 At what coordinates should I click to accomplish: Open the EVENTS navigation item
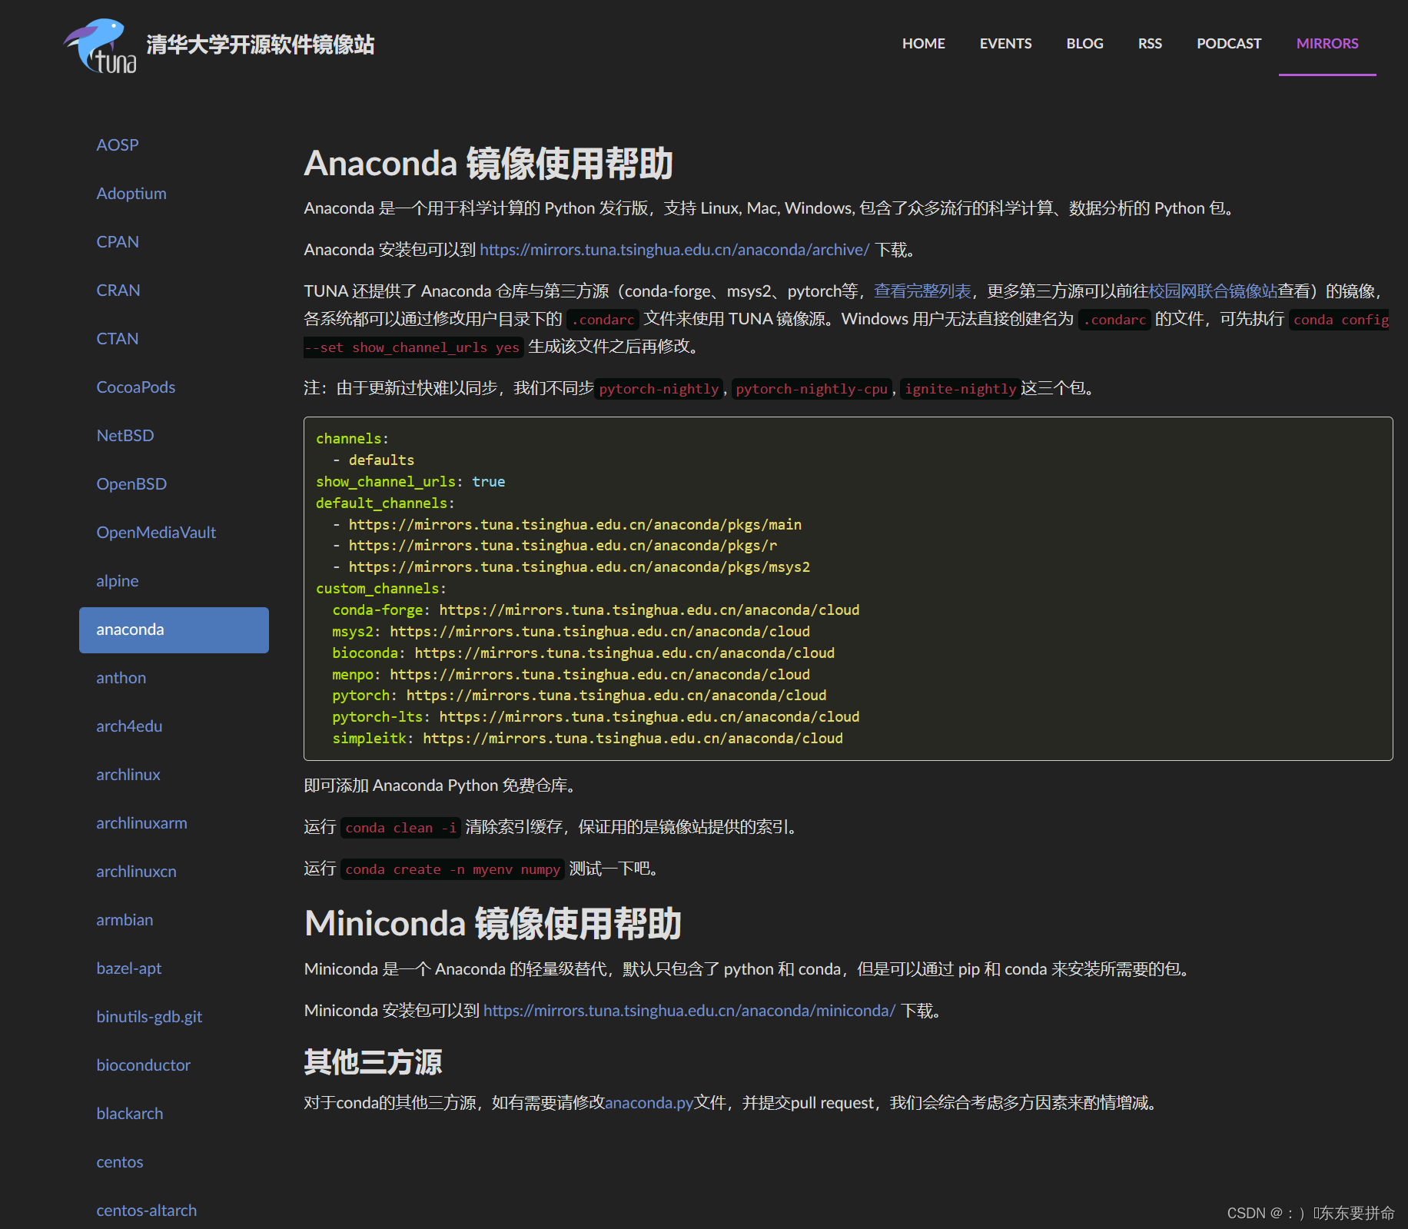pyautogui.click(x=1005, y=44)
